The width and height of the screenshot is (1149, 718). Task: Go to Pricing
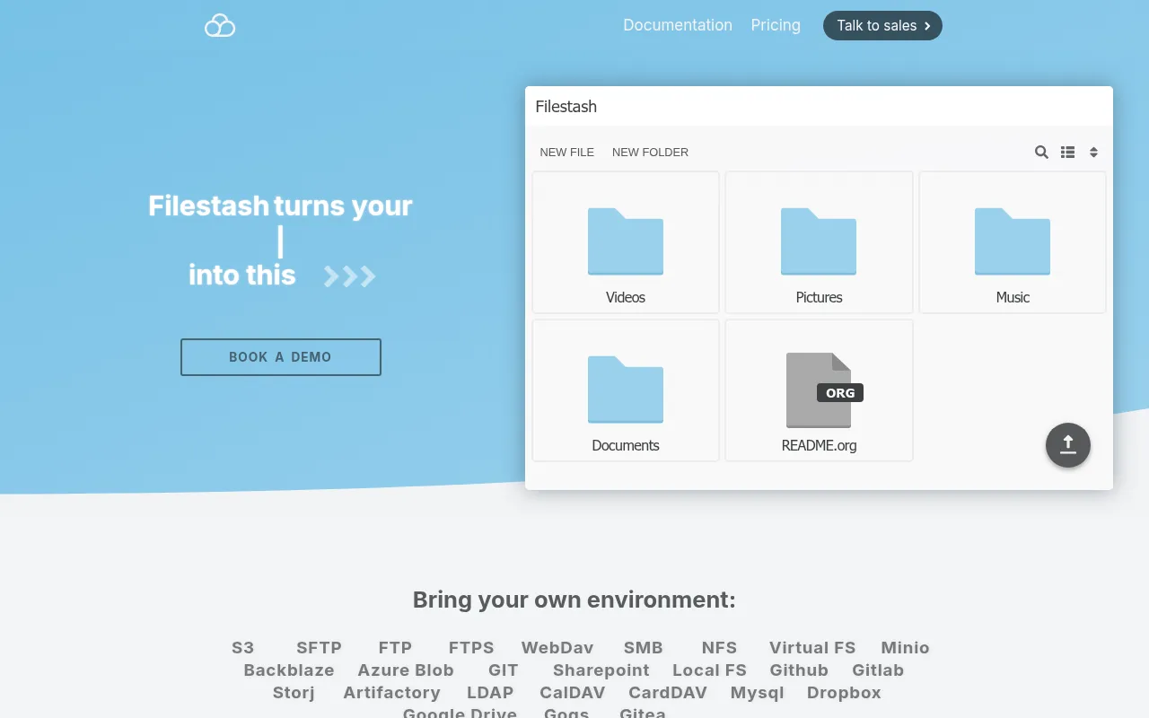point(776,25)
